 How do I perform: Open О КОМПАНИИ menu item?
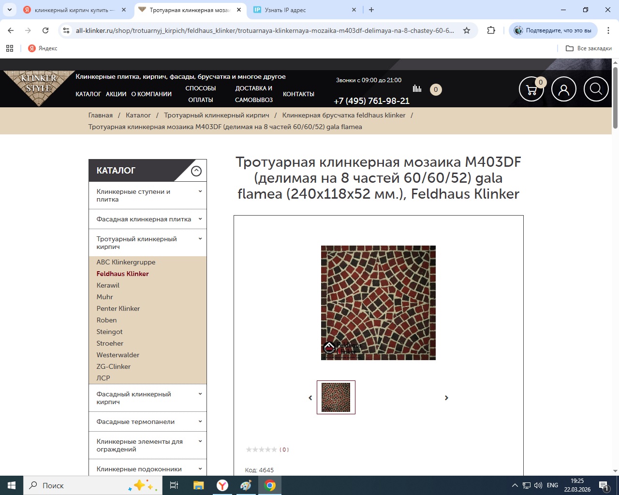[151, 94]
